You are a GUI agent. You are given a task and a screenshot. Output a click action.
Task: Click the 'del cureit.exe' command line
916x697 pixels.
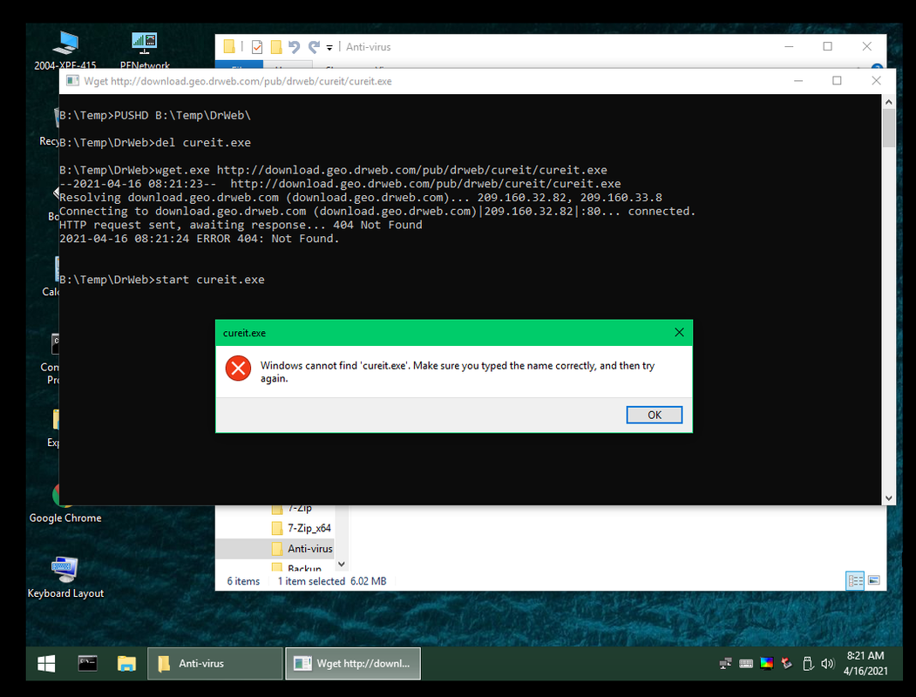pos(155,142)
